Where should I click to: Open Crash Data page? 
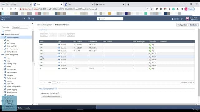(10, 84)
